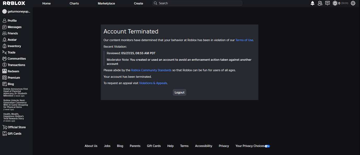
Task: Click the Logout button
Action: tap(179, 92)
